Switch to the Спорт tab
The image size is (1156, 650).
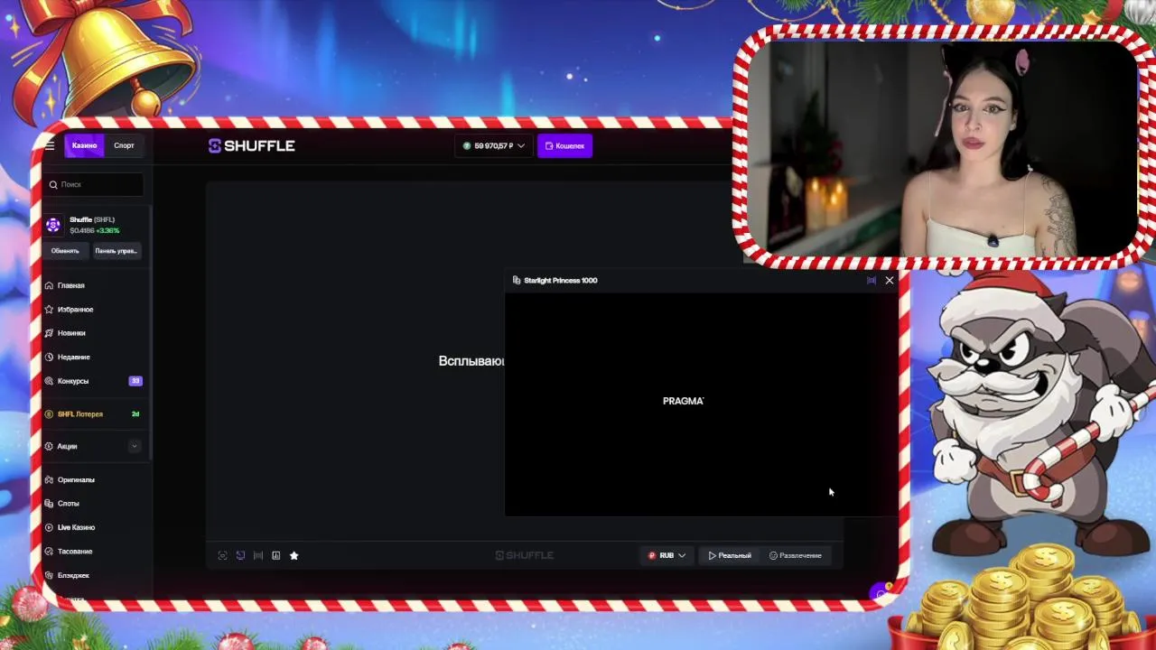(124, 145)
